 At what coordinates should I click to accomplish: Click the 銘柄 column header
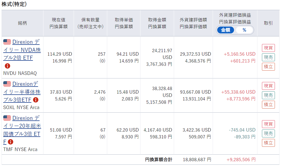coord(22,23)
